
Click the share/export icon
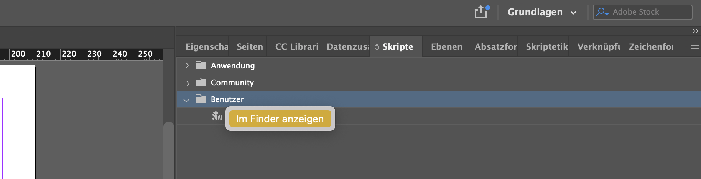click(x=481, y=12)
